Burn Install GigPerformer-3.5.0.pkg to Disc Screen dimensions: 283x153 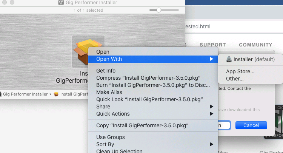(x=153, y=85)
